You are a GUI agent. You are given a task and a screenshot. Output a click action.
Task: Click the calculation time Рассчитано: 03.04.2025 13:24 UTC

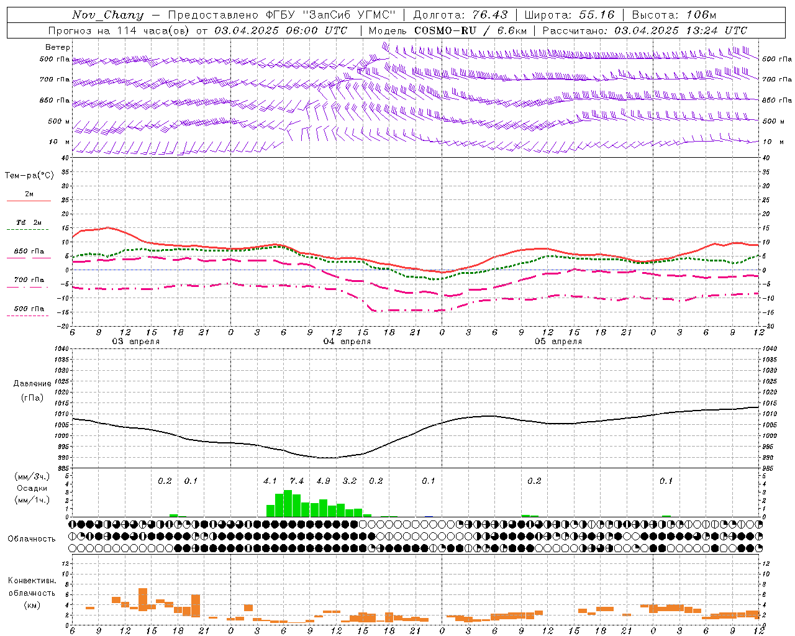click(x=645, y=30)
